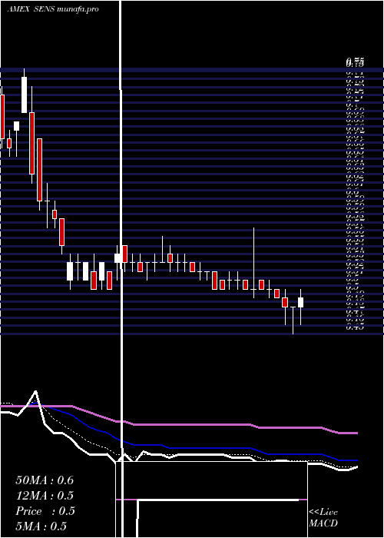The height and width of the screenshot is (538, 384).
Task: Click the top price axis label 0.75
Action: coord(355,63)
